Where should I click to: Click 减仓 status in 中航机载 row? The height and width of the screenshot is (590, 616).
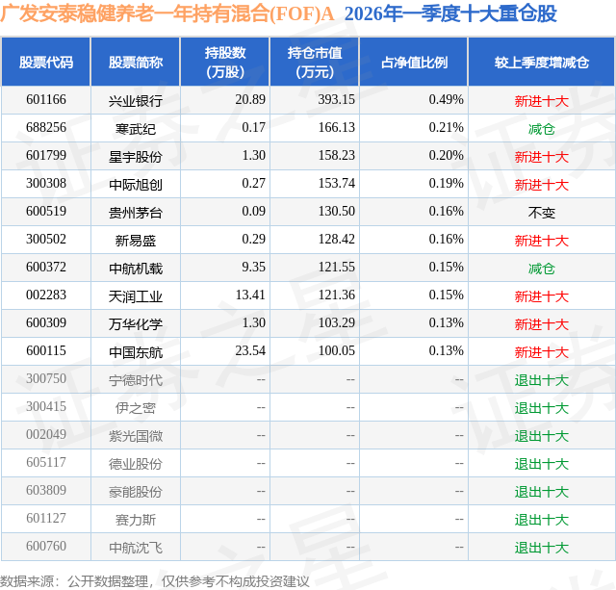click(541, 269)
